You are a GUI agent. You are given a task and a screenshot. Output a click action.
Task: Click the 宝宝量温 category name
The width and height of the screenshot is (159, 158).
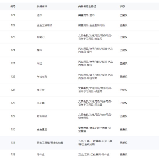click(x=42, y=129)
